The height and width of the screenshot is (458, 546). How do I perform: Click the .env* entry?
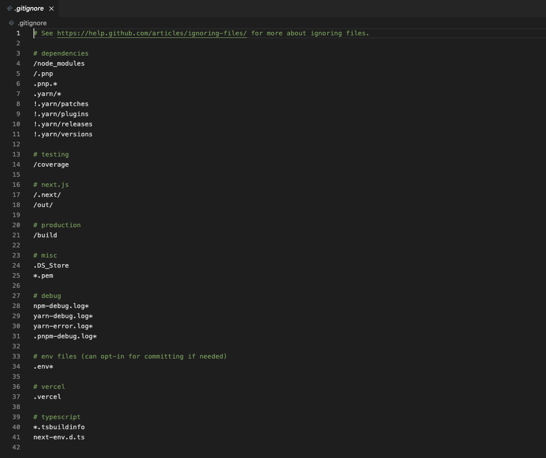43,366
